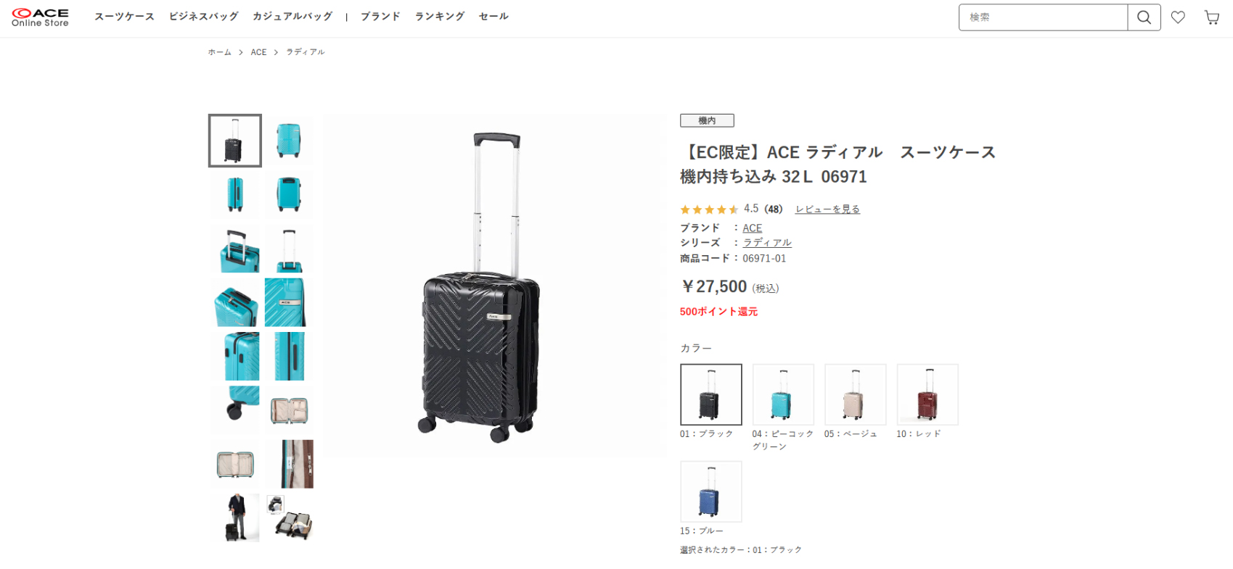1233x569 pixels.
Task: Click the ラディアル series link
Action: click(767, 243)
